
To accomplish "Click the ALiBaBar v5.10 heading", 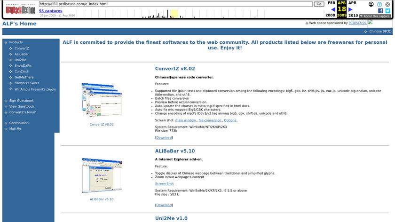I will [x=175, y=151].
